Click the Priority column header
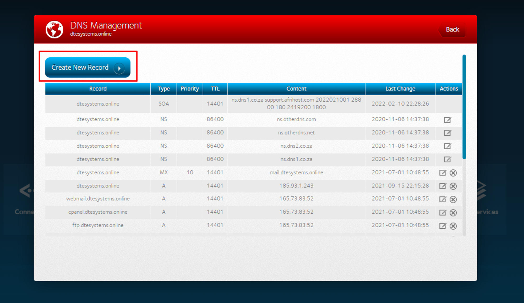524x303 pixels. [x=190, y=89]
